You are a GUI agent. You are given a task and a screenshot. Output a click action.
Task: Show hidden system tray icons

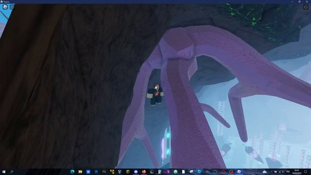272,172
